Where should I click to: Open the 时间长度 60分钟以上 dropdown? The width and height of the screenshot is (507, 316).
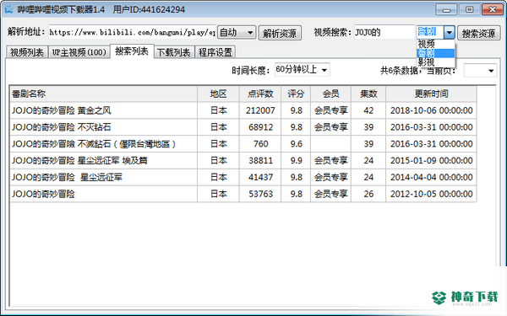[302, 70]
